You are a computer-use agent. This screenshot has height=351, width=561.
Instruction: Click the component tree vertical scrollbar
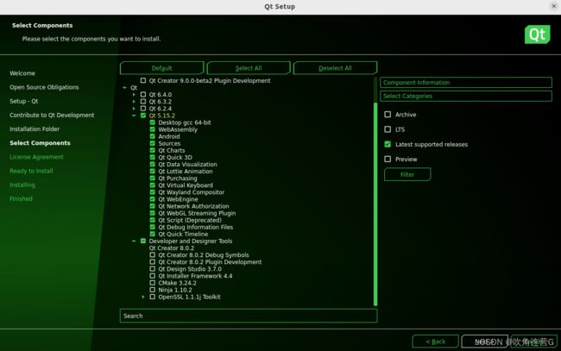(x=375, y=204)
